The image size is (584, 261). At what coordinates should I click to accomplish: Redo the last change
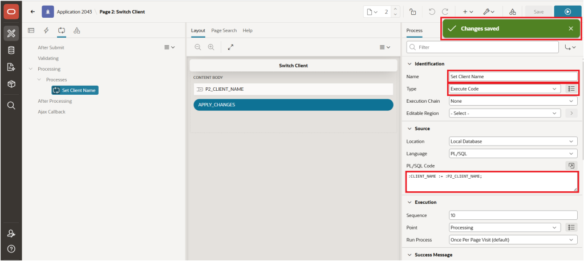point(445,12)
